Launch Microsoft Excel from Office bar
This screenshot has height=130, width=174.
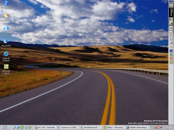(x=171, y=55)
